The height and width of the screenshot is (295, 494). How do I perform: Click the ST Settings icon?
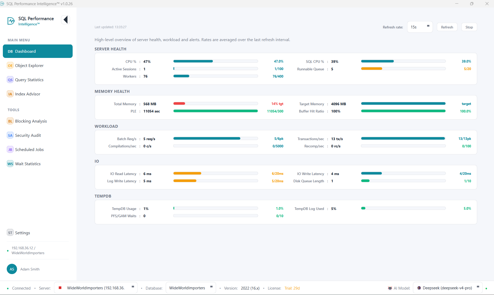click(x=10, y=233)
